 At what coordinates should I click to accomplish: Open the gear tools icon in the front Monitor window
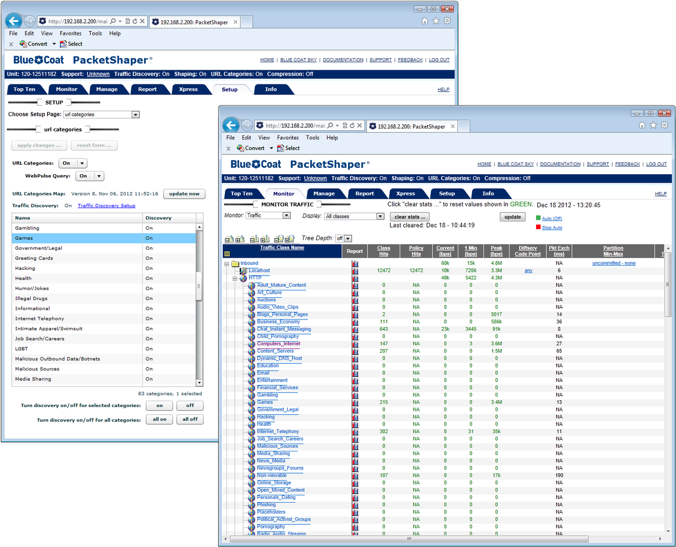[664, 125]
